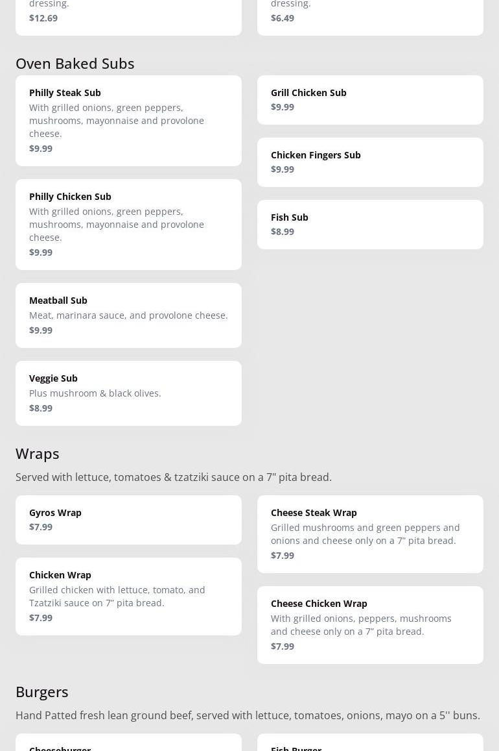
Task: Open the Gyros Wrap item
Action: [128, 519]
